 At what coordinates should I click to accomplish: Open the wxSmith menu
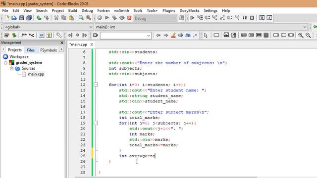121,10
